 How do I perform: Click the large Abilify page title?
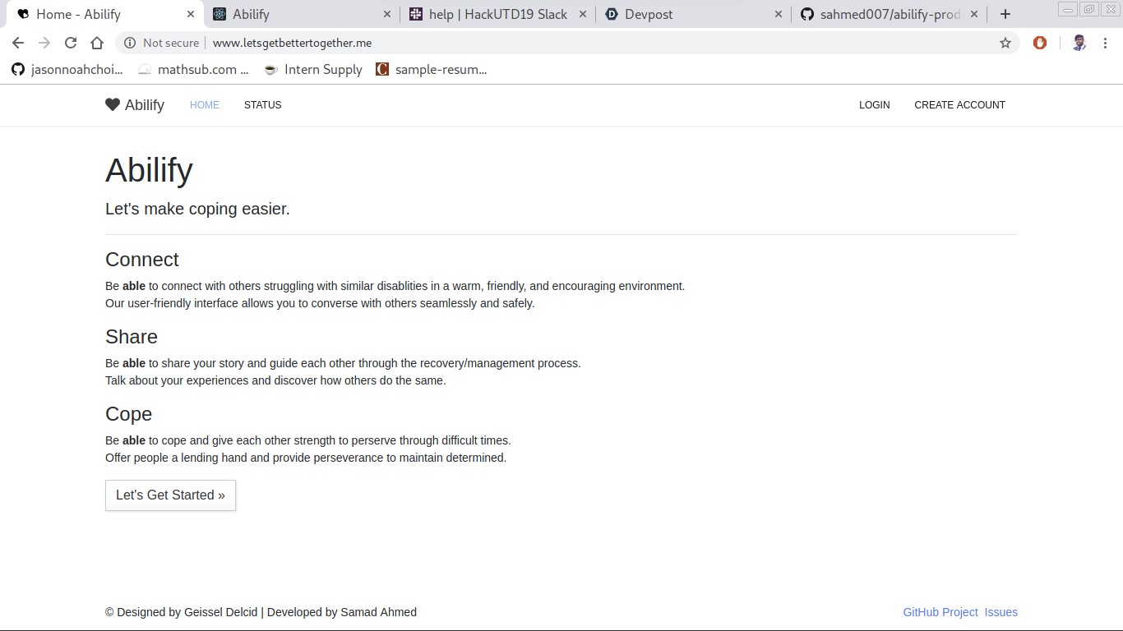point(150,170)
